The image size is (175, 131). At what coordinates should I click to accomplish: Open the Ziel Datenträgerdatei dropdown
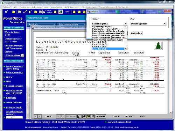[164, 24]
